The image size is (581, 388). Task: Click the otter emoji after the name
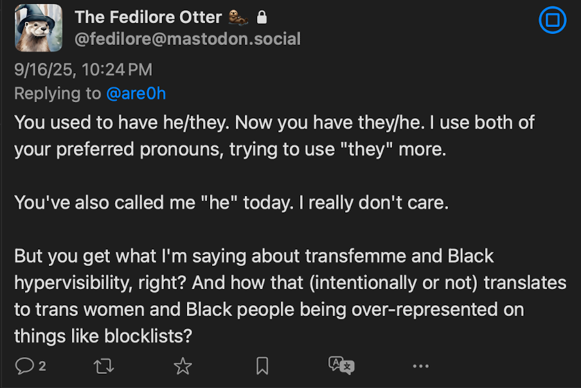(239, 17)
